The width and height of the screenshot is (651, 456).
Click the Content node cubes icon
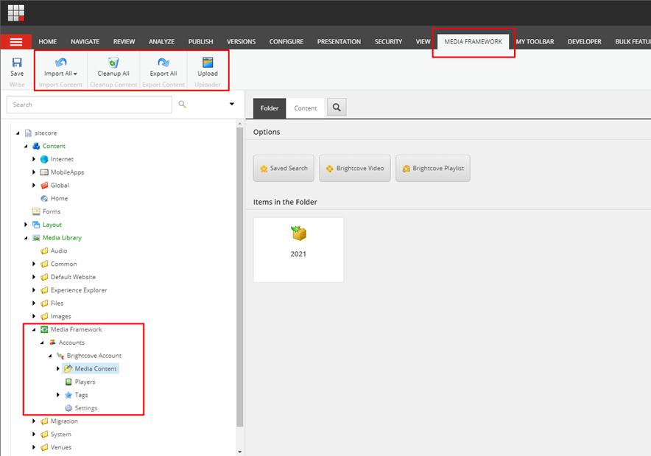click(36, 146)
